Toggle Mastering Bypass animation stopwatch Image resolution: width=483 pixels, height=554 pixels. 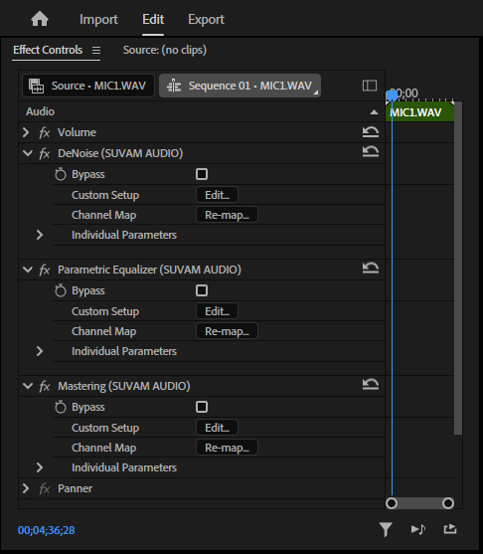[61, 407]
